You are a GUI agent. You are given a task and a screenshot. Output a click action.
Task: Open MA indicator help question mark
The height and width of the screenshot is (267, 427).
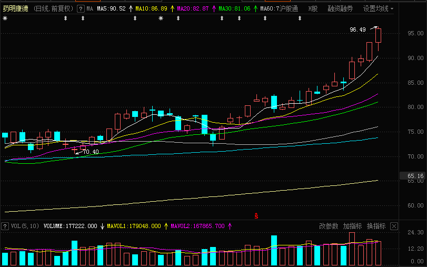[81, 9]
